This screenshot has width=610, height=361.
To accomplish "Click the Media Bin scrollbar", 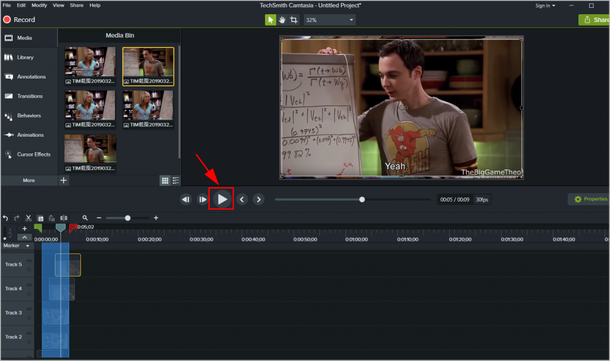I will [x=179, y=102].
